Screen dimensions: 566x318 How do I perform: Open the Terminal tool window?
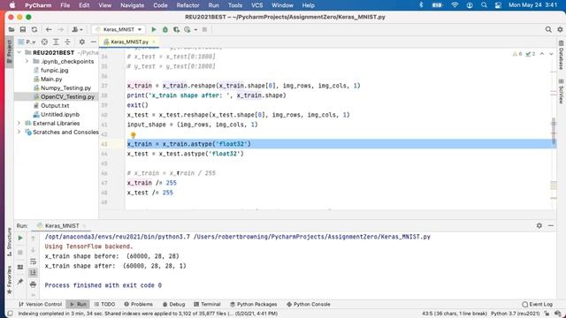pyautogui.click(x=207, y=304)
